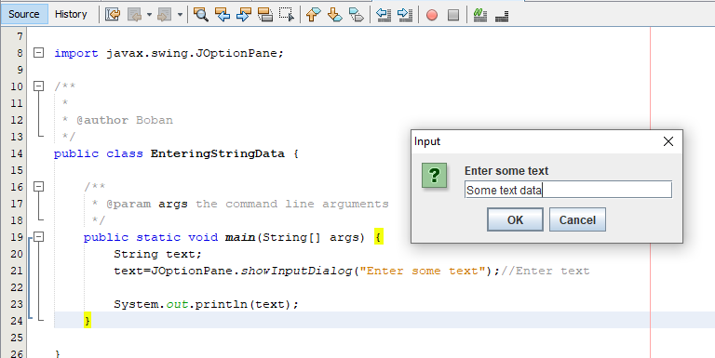Click the class name 'EnteringStringData'
Image resolution: width=715 pixels, height=358 pixels.
click(x=218, y=153)
